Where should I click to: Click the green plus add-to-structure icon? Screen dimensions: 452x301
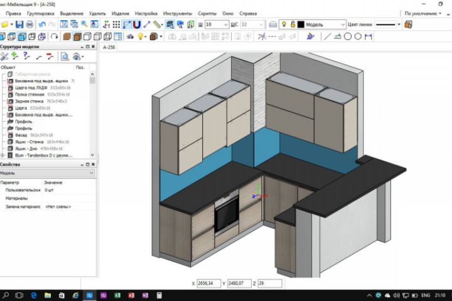pyautogui.click(x=14, y=56)
